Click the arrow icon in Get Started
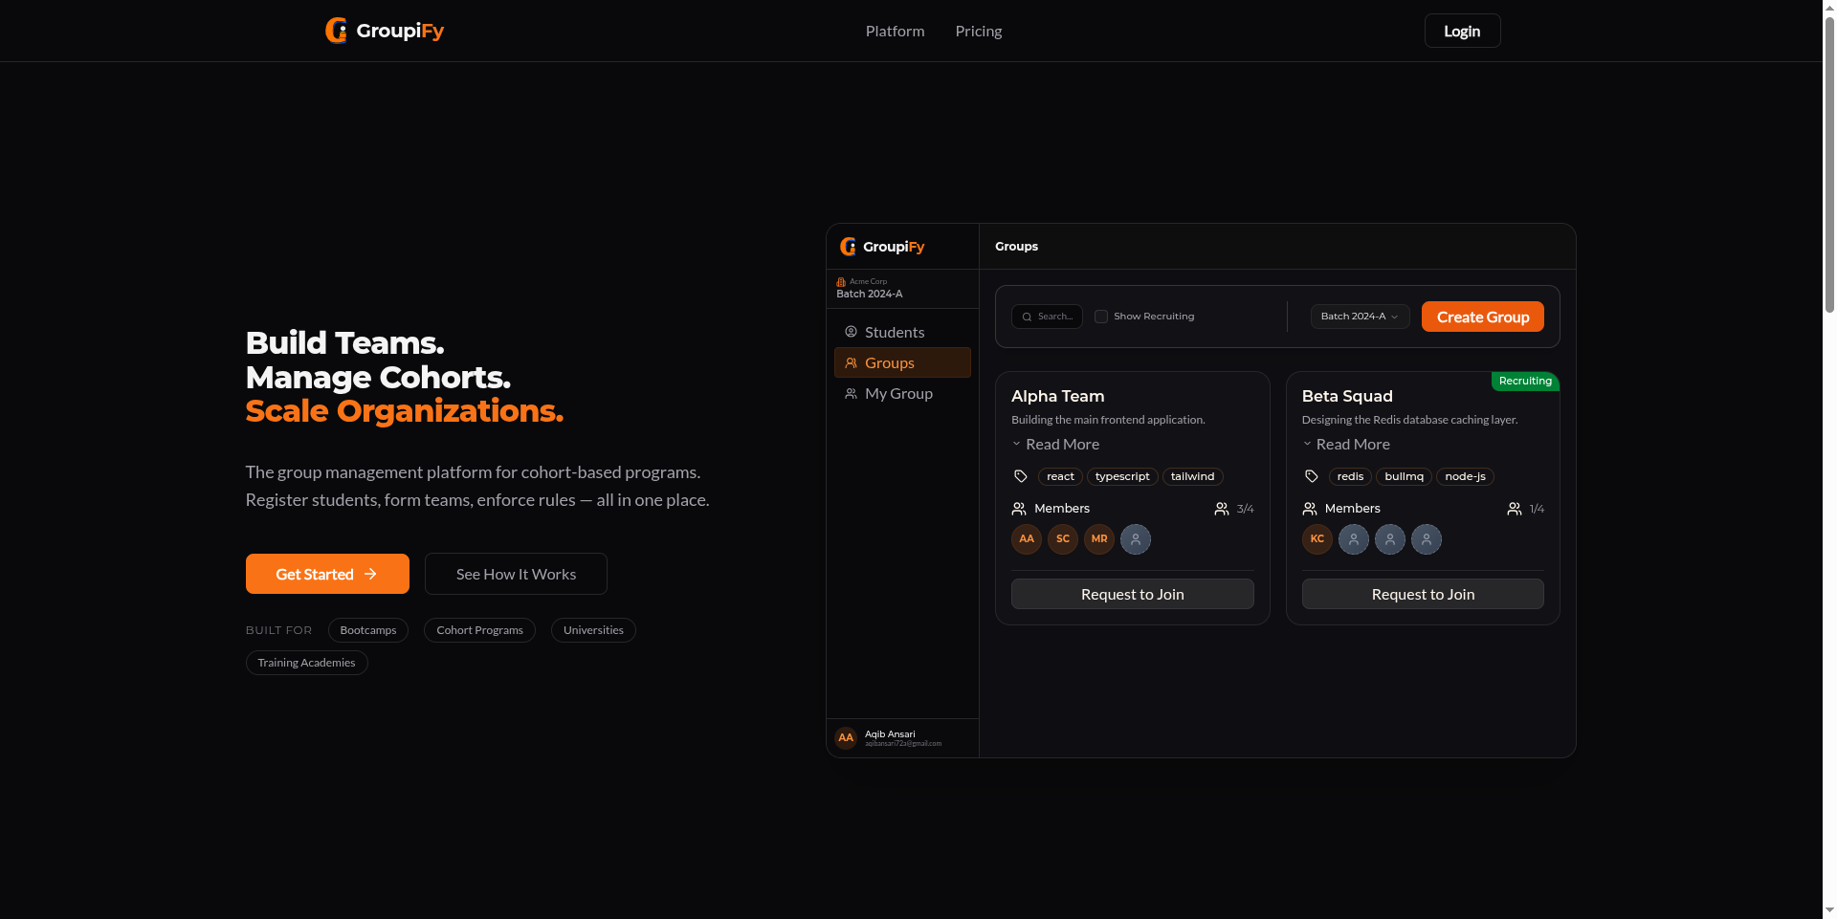Screen dimensions: 1837x919 click(370, 574)
